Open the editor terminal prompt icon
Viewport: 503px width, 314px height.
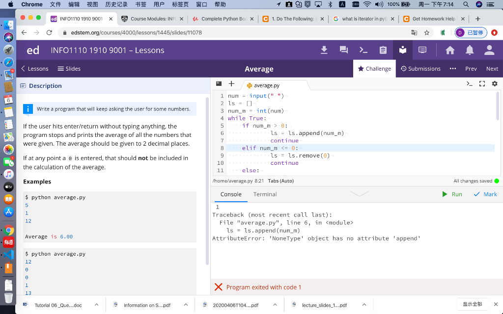(469, 83)
